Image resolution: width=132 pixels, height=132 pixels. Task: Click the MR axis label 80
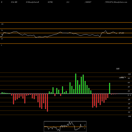(x=129, y=78)
